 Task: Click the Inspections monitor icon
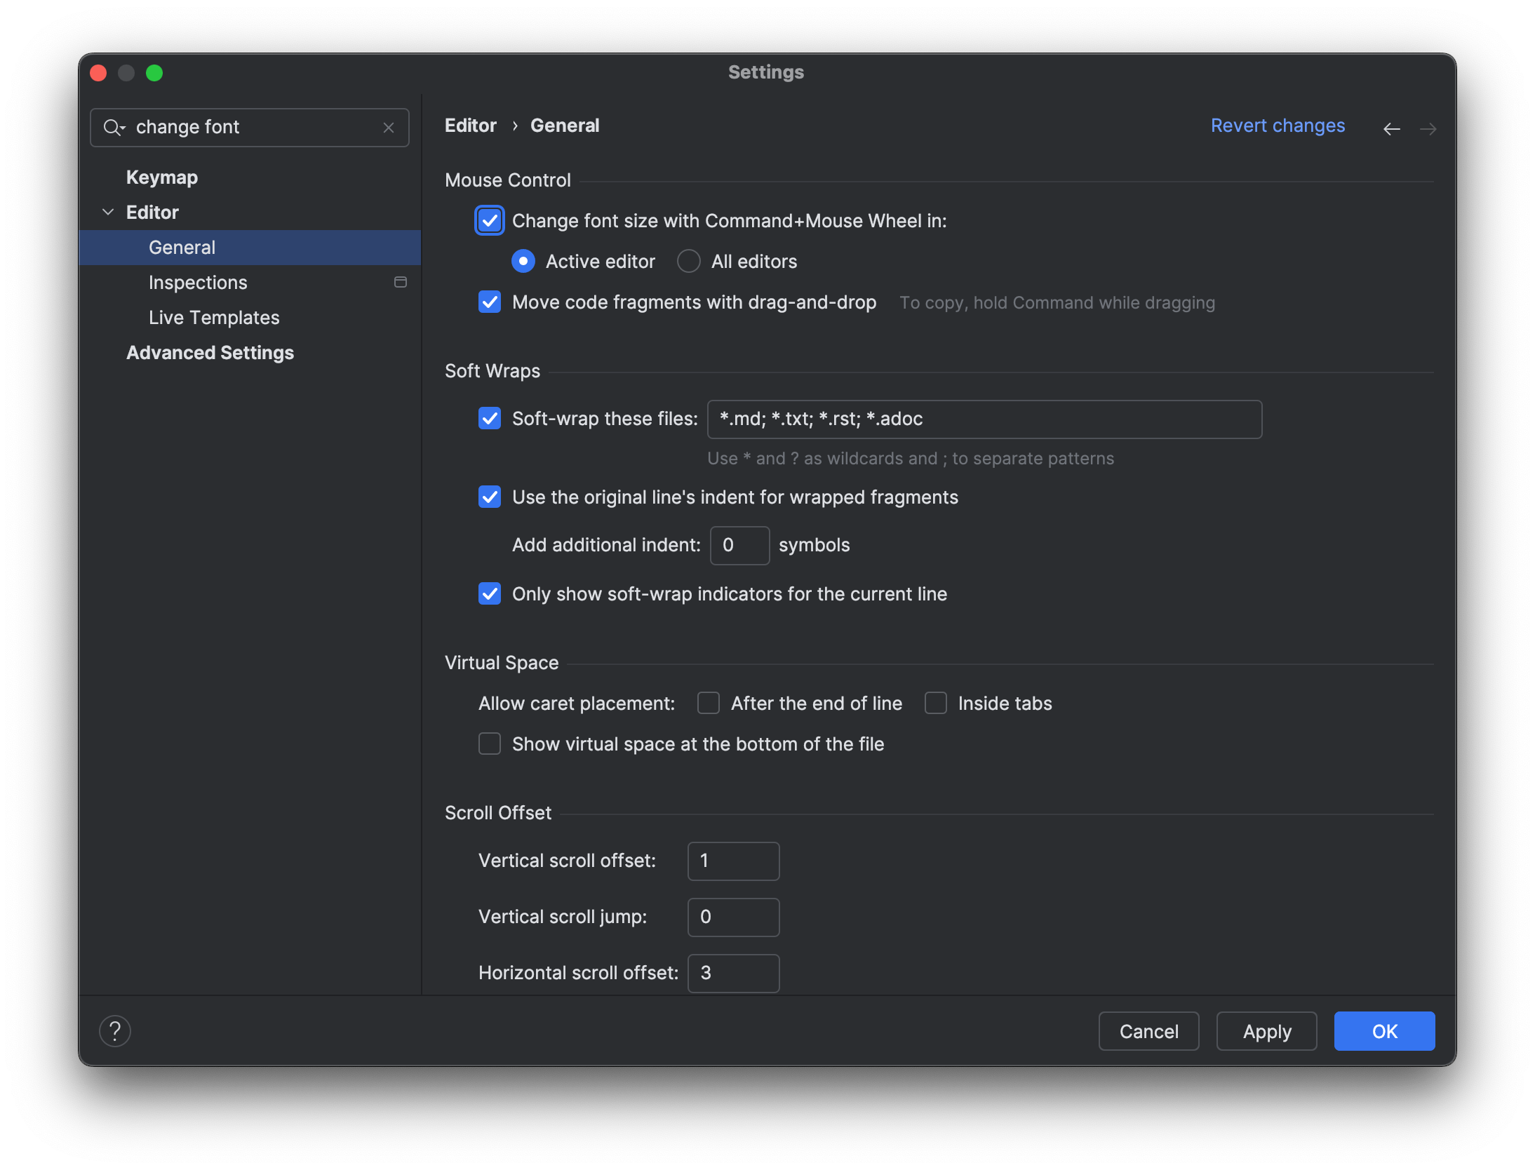[401, 283]
